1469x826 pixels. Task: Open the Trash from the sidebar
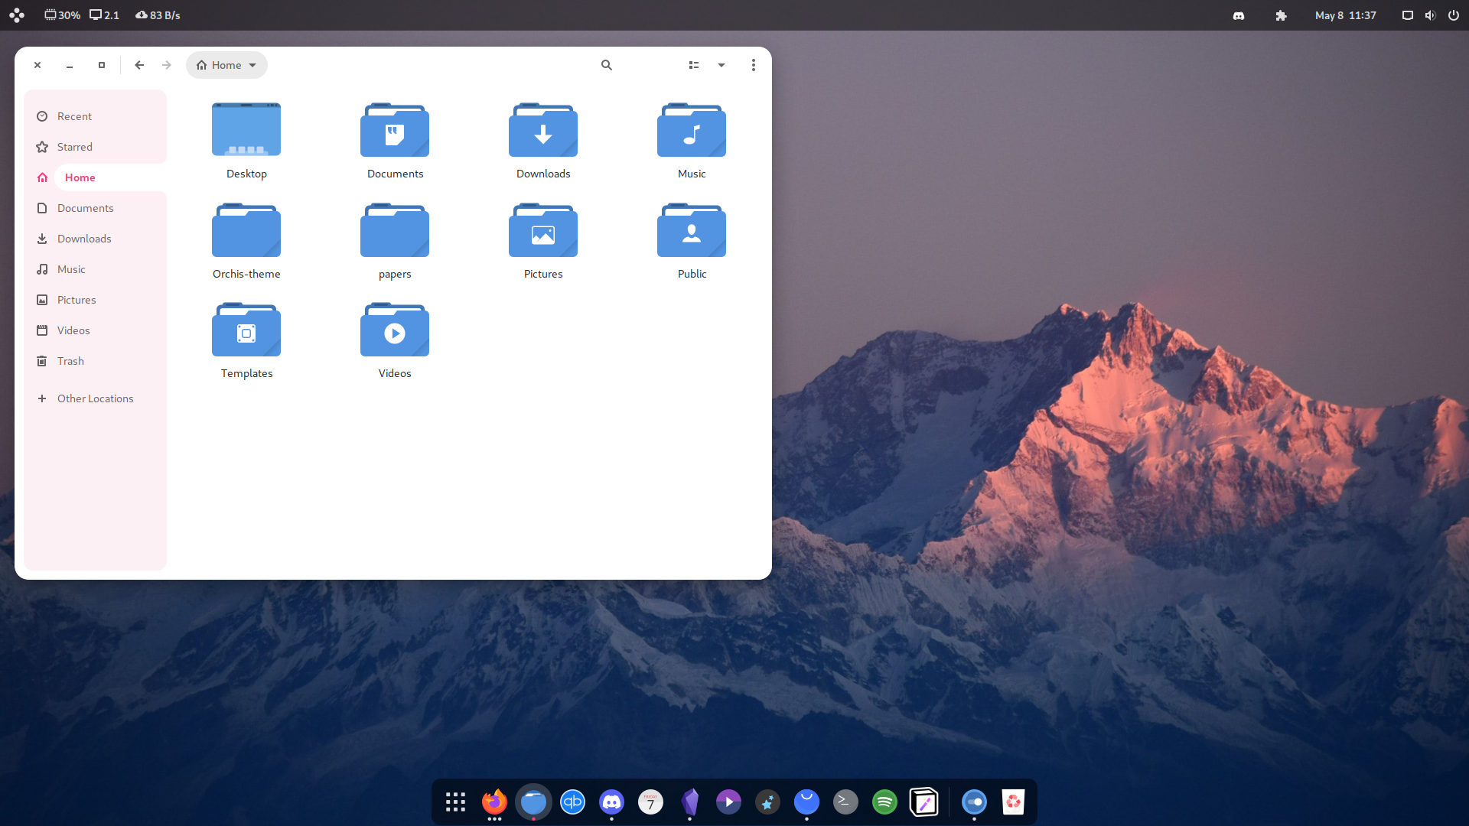[x=70, y=360]
